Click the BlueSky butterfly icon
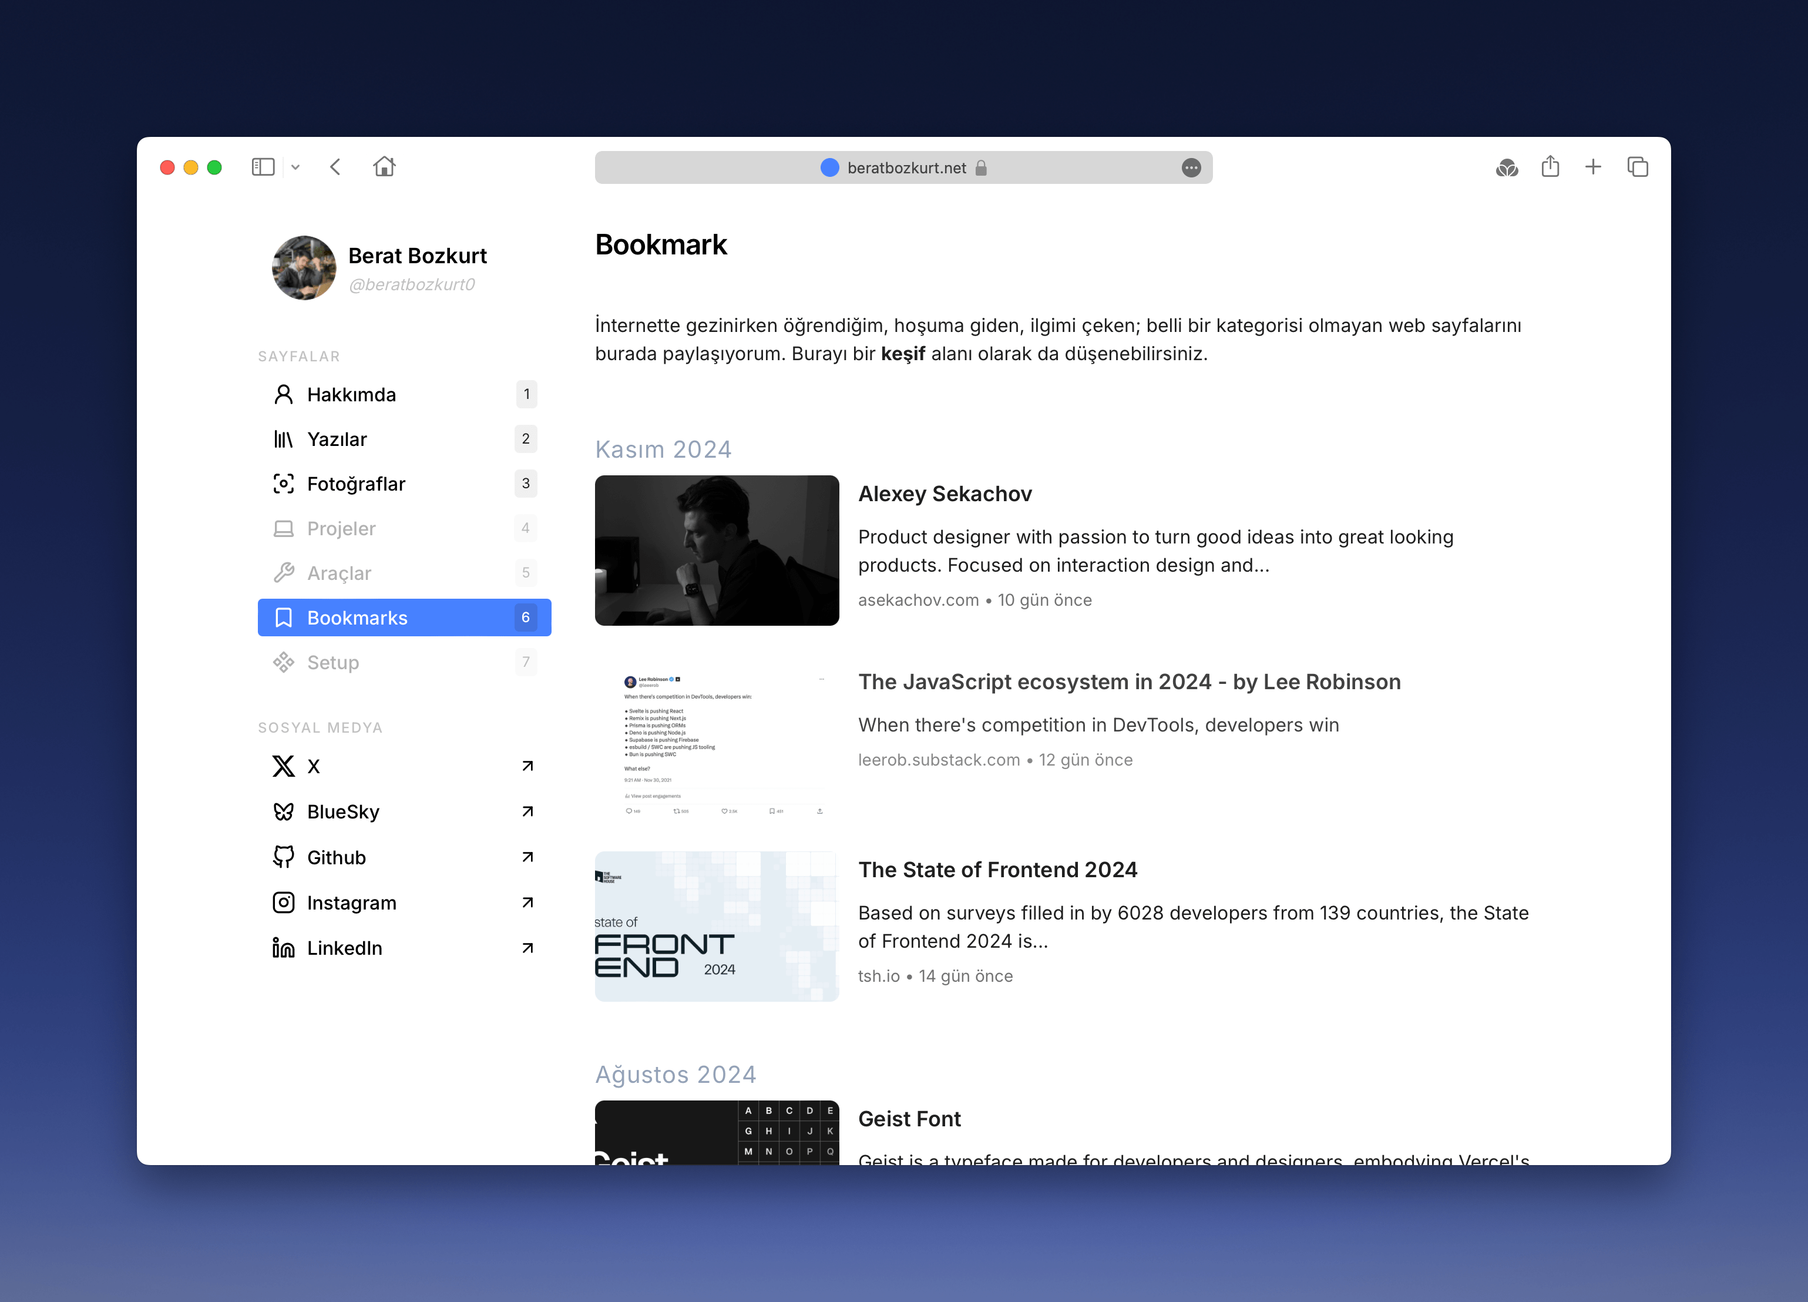Viewport: 1808px width, 1302px height. (283, 811)
